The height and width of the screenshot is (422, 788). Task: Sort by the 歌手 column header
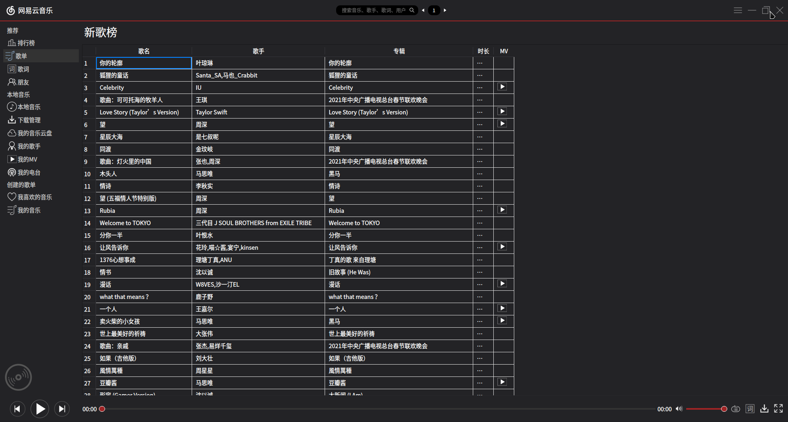tap(258, 51)
